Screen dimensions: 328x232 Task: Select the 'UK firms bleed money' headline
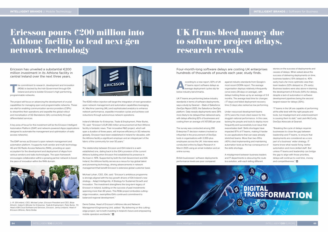[x=230, y=41]
